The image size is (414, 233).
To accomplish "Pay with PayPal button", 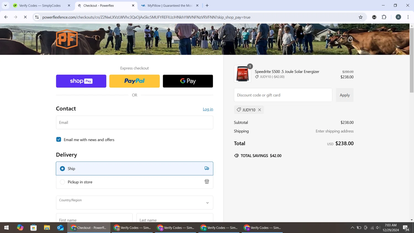I will (x=134, y=81).
